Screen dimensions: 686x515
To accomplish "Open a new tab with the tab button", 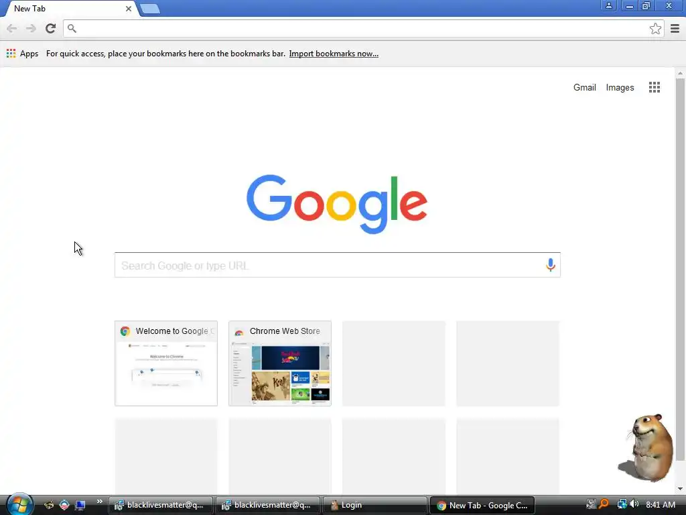I will click(150, 9).
